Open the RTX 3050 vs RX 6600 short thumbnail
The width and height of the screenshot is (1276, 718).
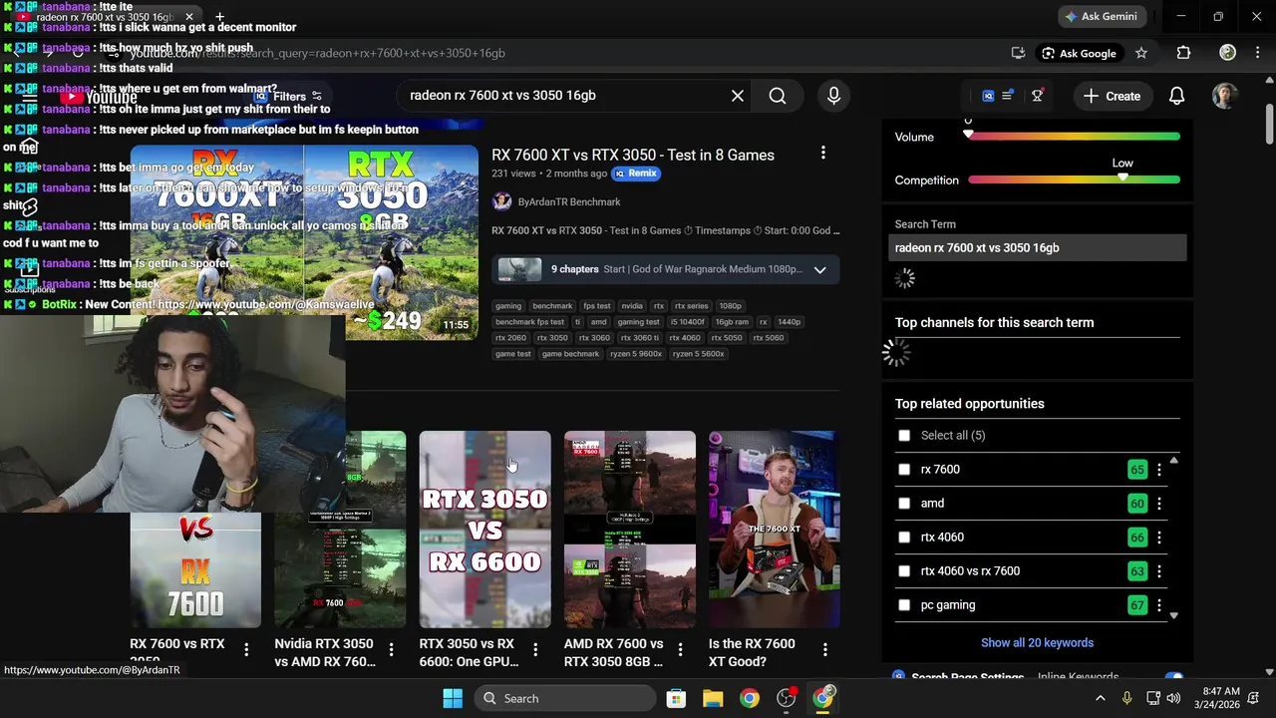484,530
